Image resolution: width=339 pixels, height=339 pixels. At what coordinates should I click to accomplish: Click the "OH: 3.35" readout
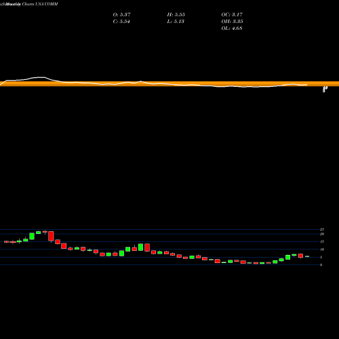pyautogui.click(x=232, y=22)
